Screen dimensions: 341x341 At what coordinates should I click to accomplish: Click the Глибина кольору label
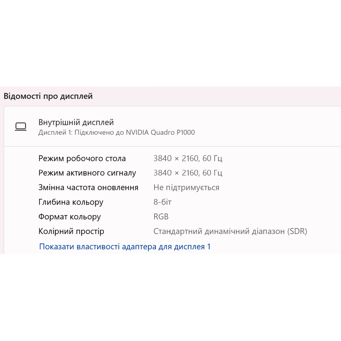tap(71, 202)
